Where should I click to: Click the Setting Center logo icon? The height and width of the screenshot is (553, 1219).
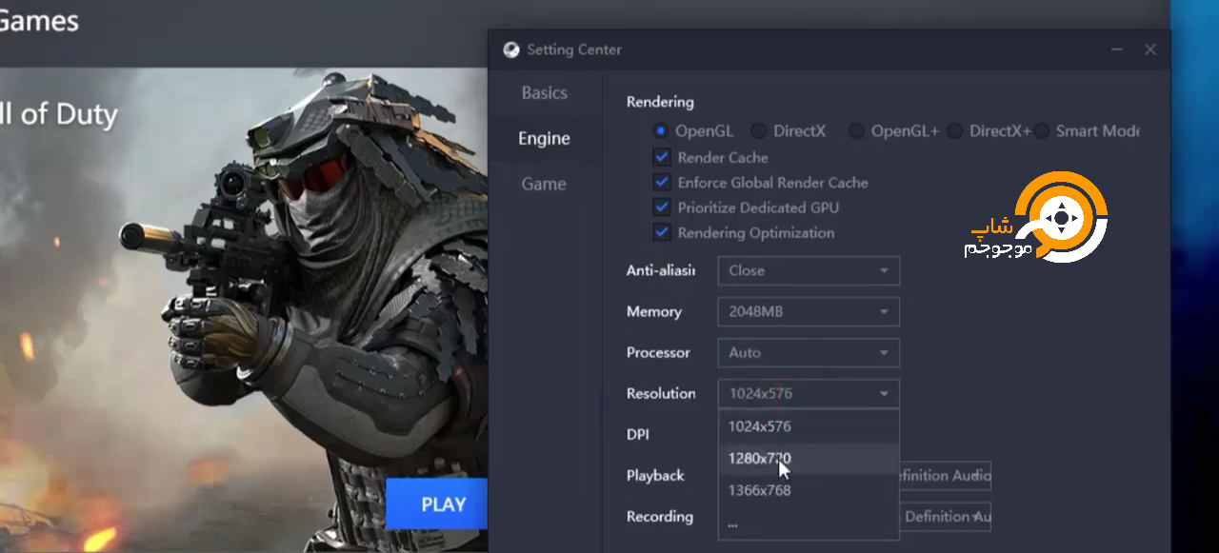[511, 49]
